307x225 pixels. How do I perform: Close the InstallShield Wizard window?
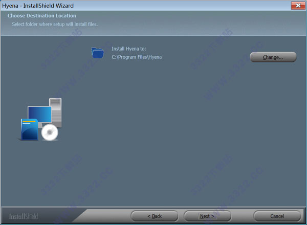[x=298, y=6]
